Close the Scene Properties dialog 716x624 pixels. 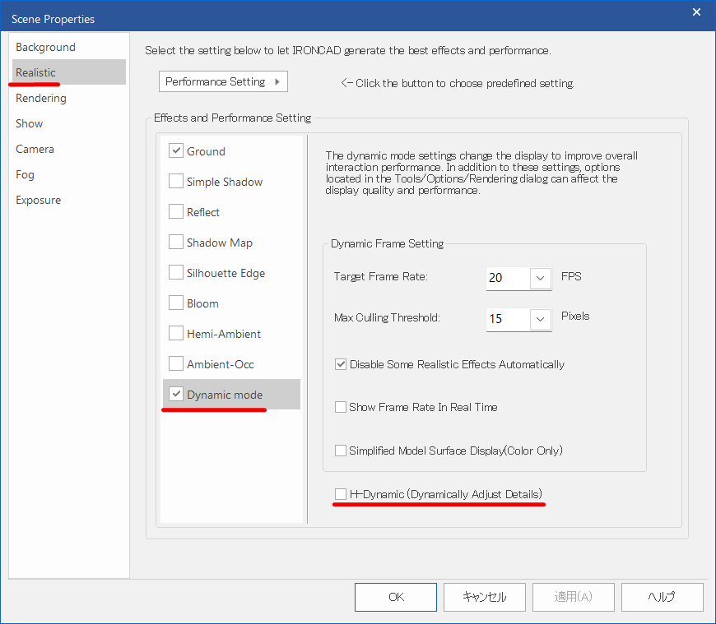696,12
